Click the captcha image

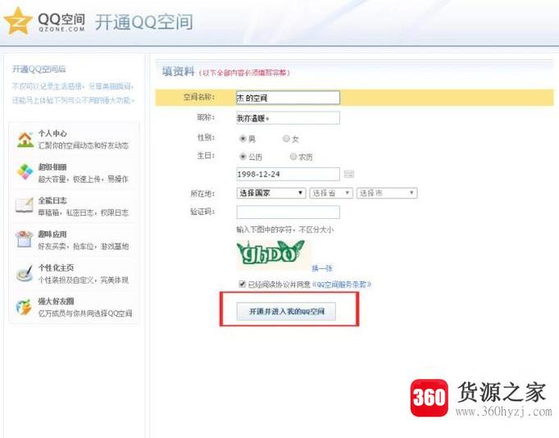pyautogui.click(x=272, y=254)
